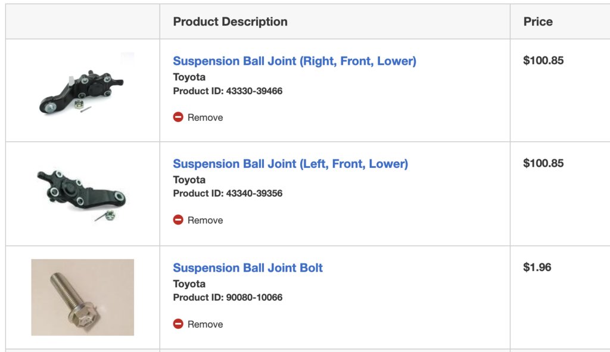Open Suspension Ball Joint (Left, Front, Lower) link
610x352 pixels.
coord(291,164)
